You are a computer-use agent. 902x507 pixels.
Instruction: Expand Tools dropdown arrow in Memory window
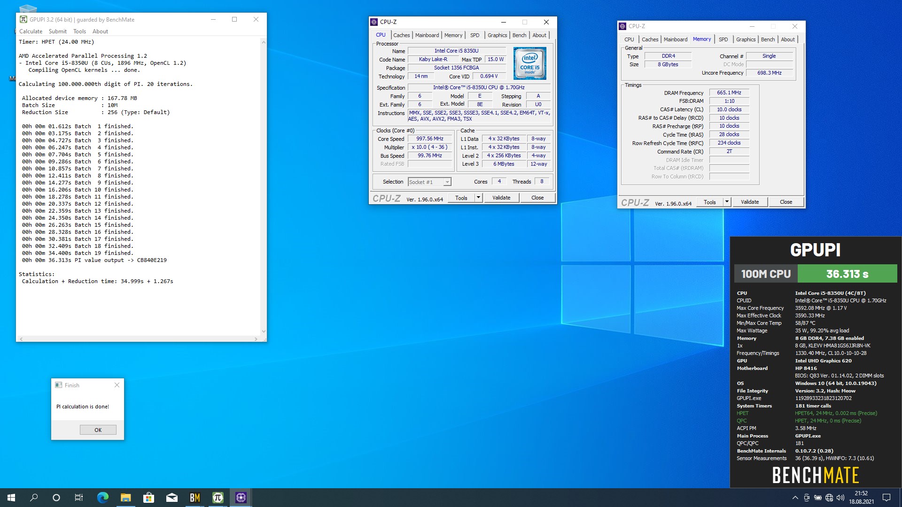727,202
